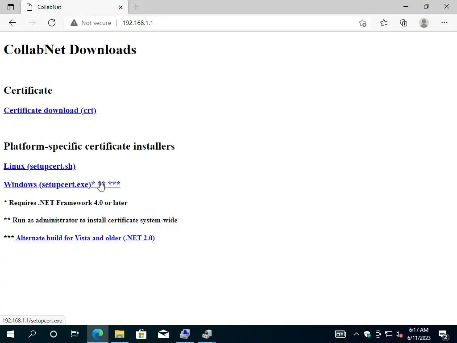Screen dimensions: 457x343
Task: Open Meet Now tray icon
Action: pyautogui.click(x=378, y=334)
